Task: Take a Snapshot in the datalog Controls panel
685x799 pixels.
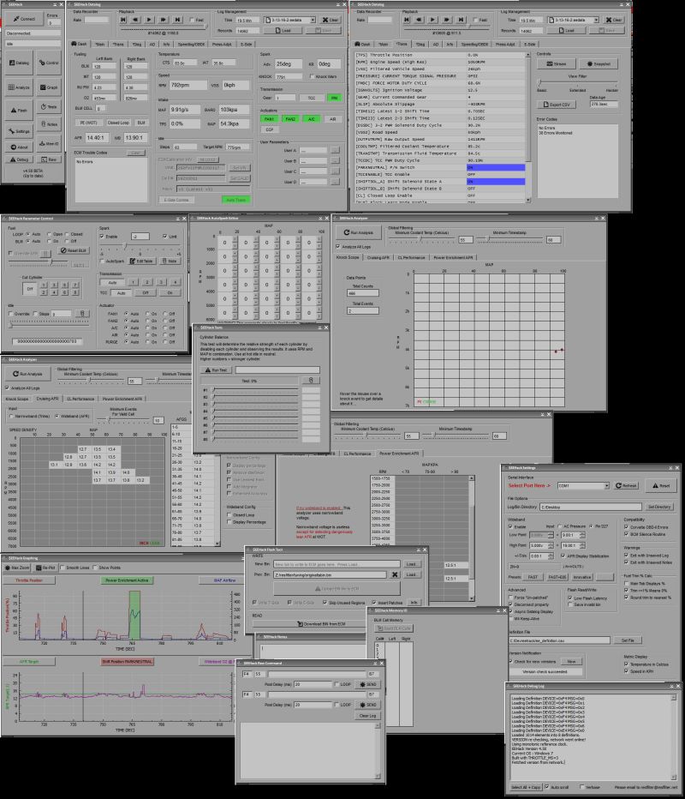Action: pyautogui.click(x=599, y=64)
